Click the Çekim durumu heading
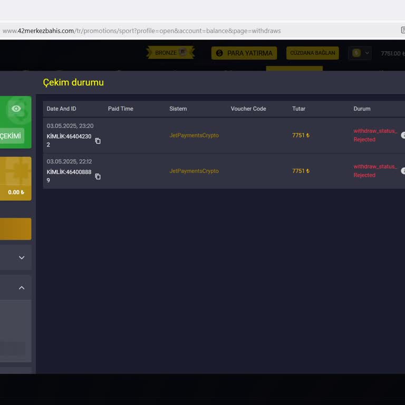405x405 pixels. 73,82
